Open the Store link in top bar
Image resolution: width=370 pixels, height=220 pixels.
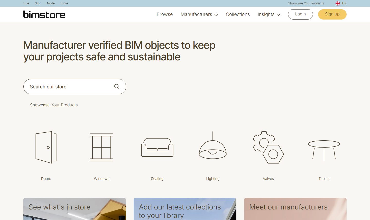(64, 3)
